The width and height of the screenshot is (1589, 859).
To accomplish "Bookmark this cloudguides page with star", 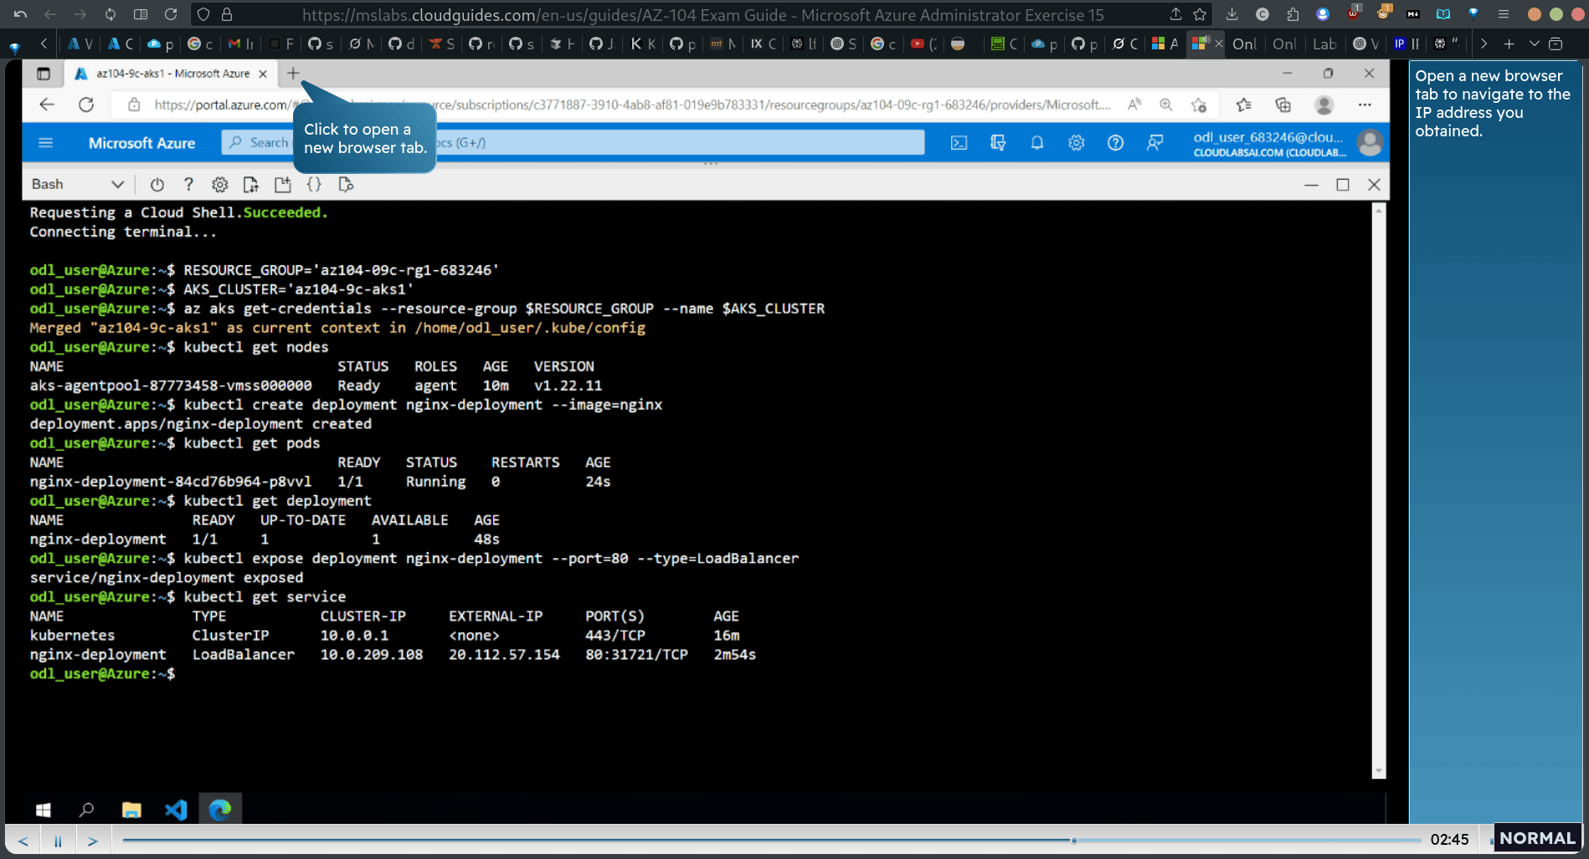I will click(x=1200, y=14).
